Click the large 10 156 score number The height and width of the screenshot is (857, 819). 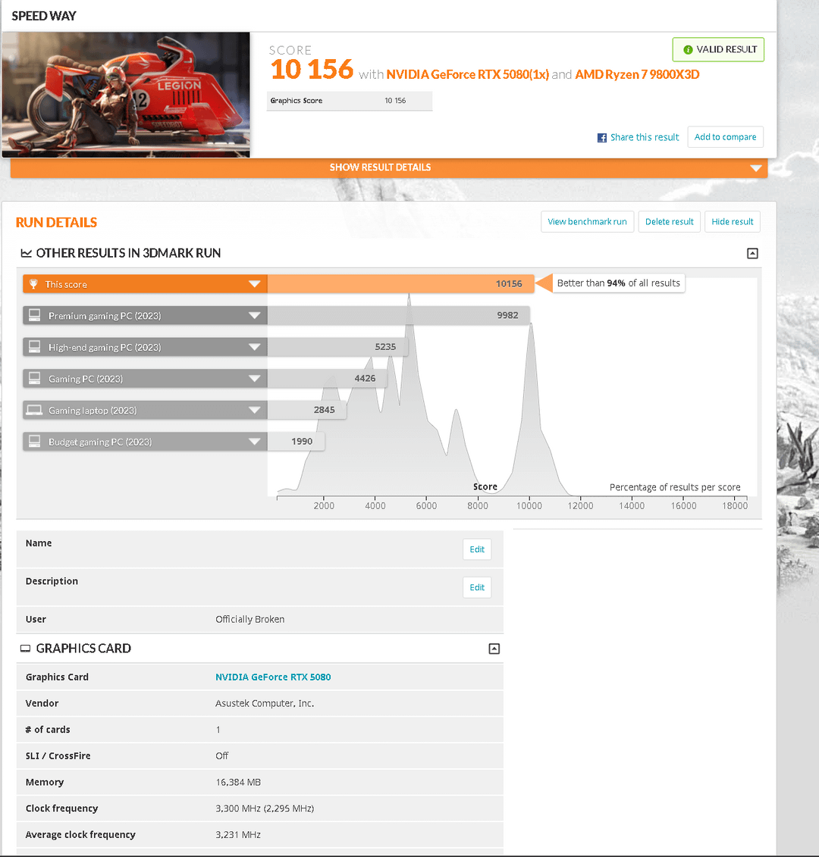click(312, 70)
